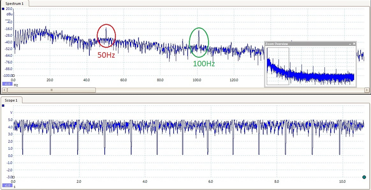371x190 pixels.
Task: Click the spectrum scrollbar right arrow
Action: pos(367,90)
